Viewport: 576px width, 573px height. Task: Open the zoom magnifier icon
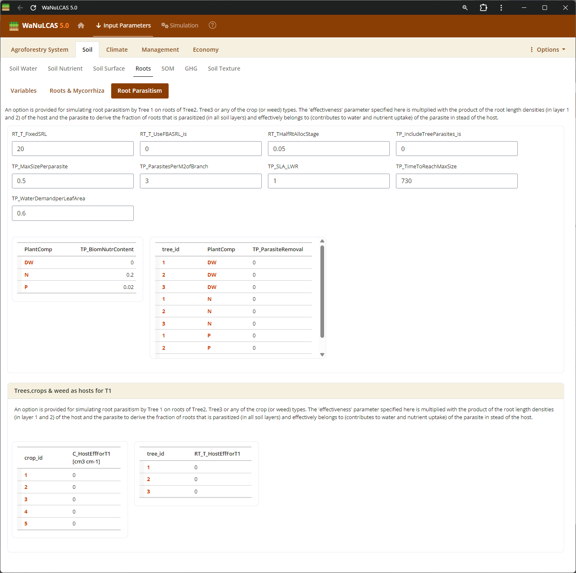(x=465, y=8)
